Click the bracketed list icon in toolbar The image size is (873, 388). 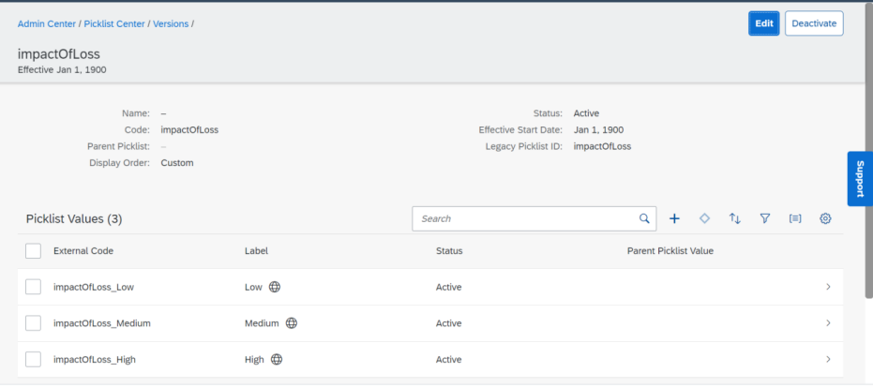click(795, 218)
